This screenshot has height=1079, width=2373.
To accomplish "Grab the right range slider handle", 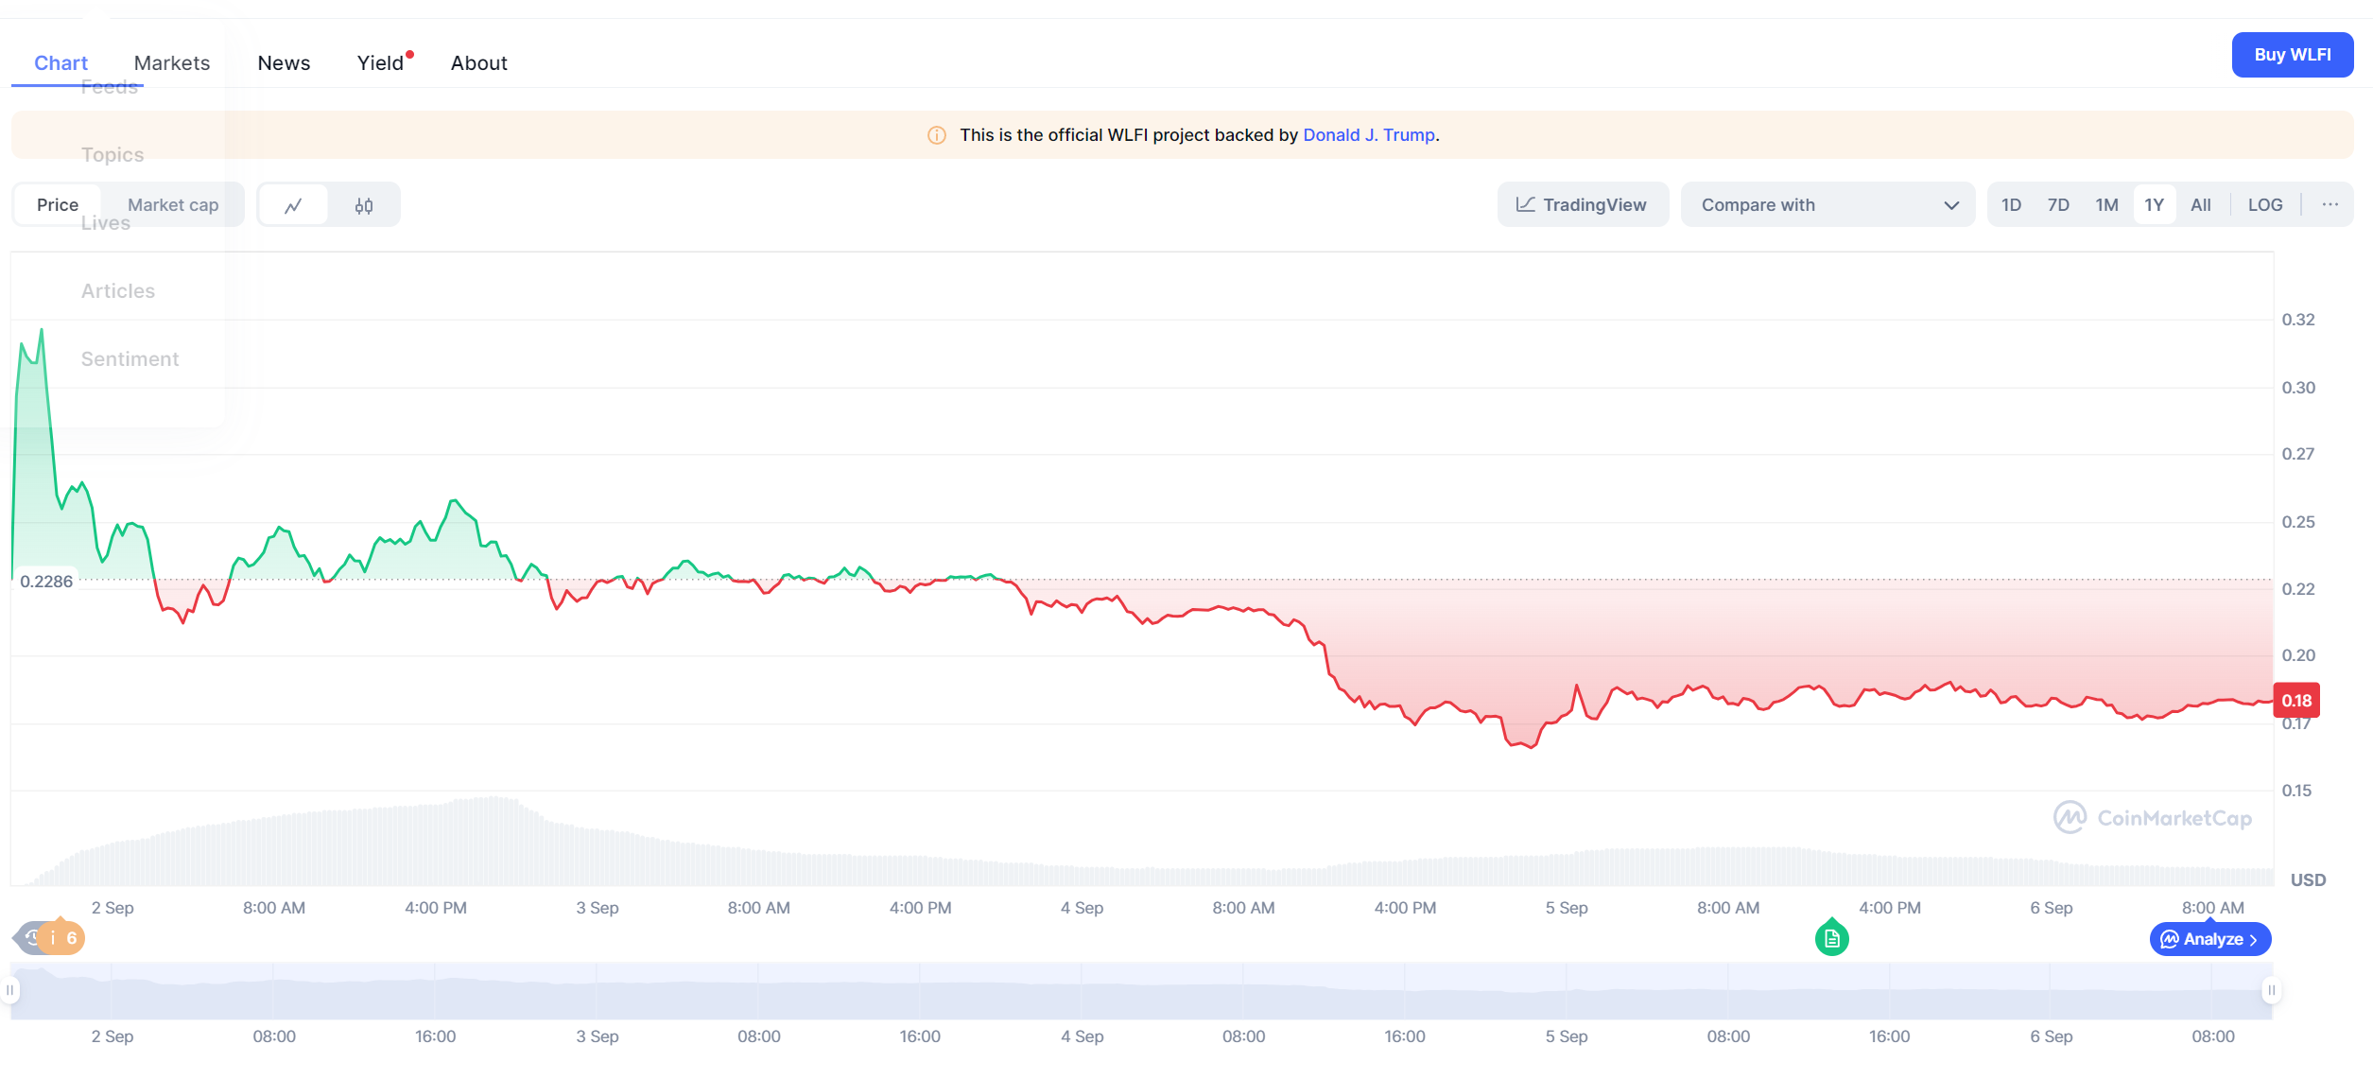I will pyautogui.click(x=2271, y=990).
